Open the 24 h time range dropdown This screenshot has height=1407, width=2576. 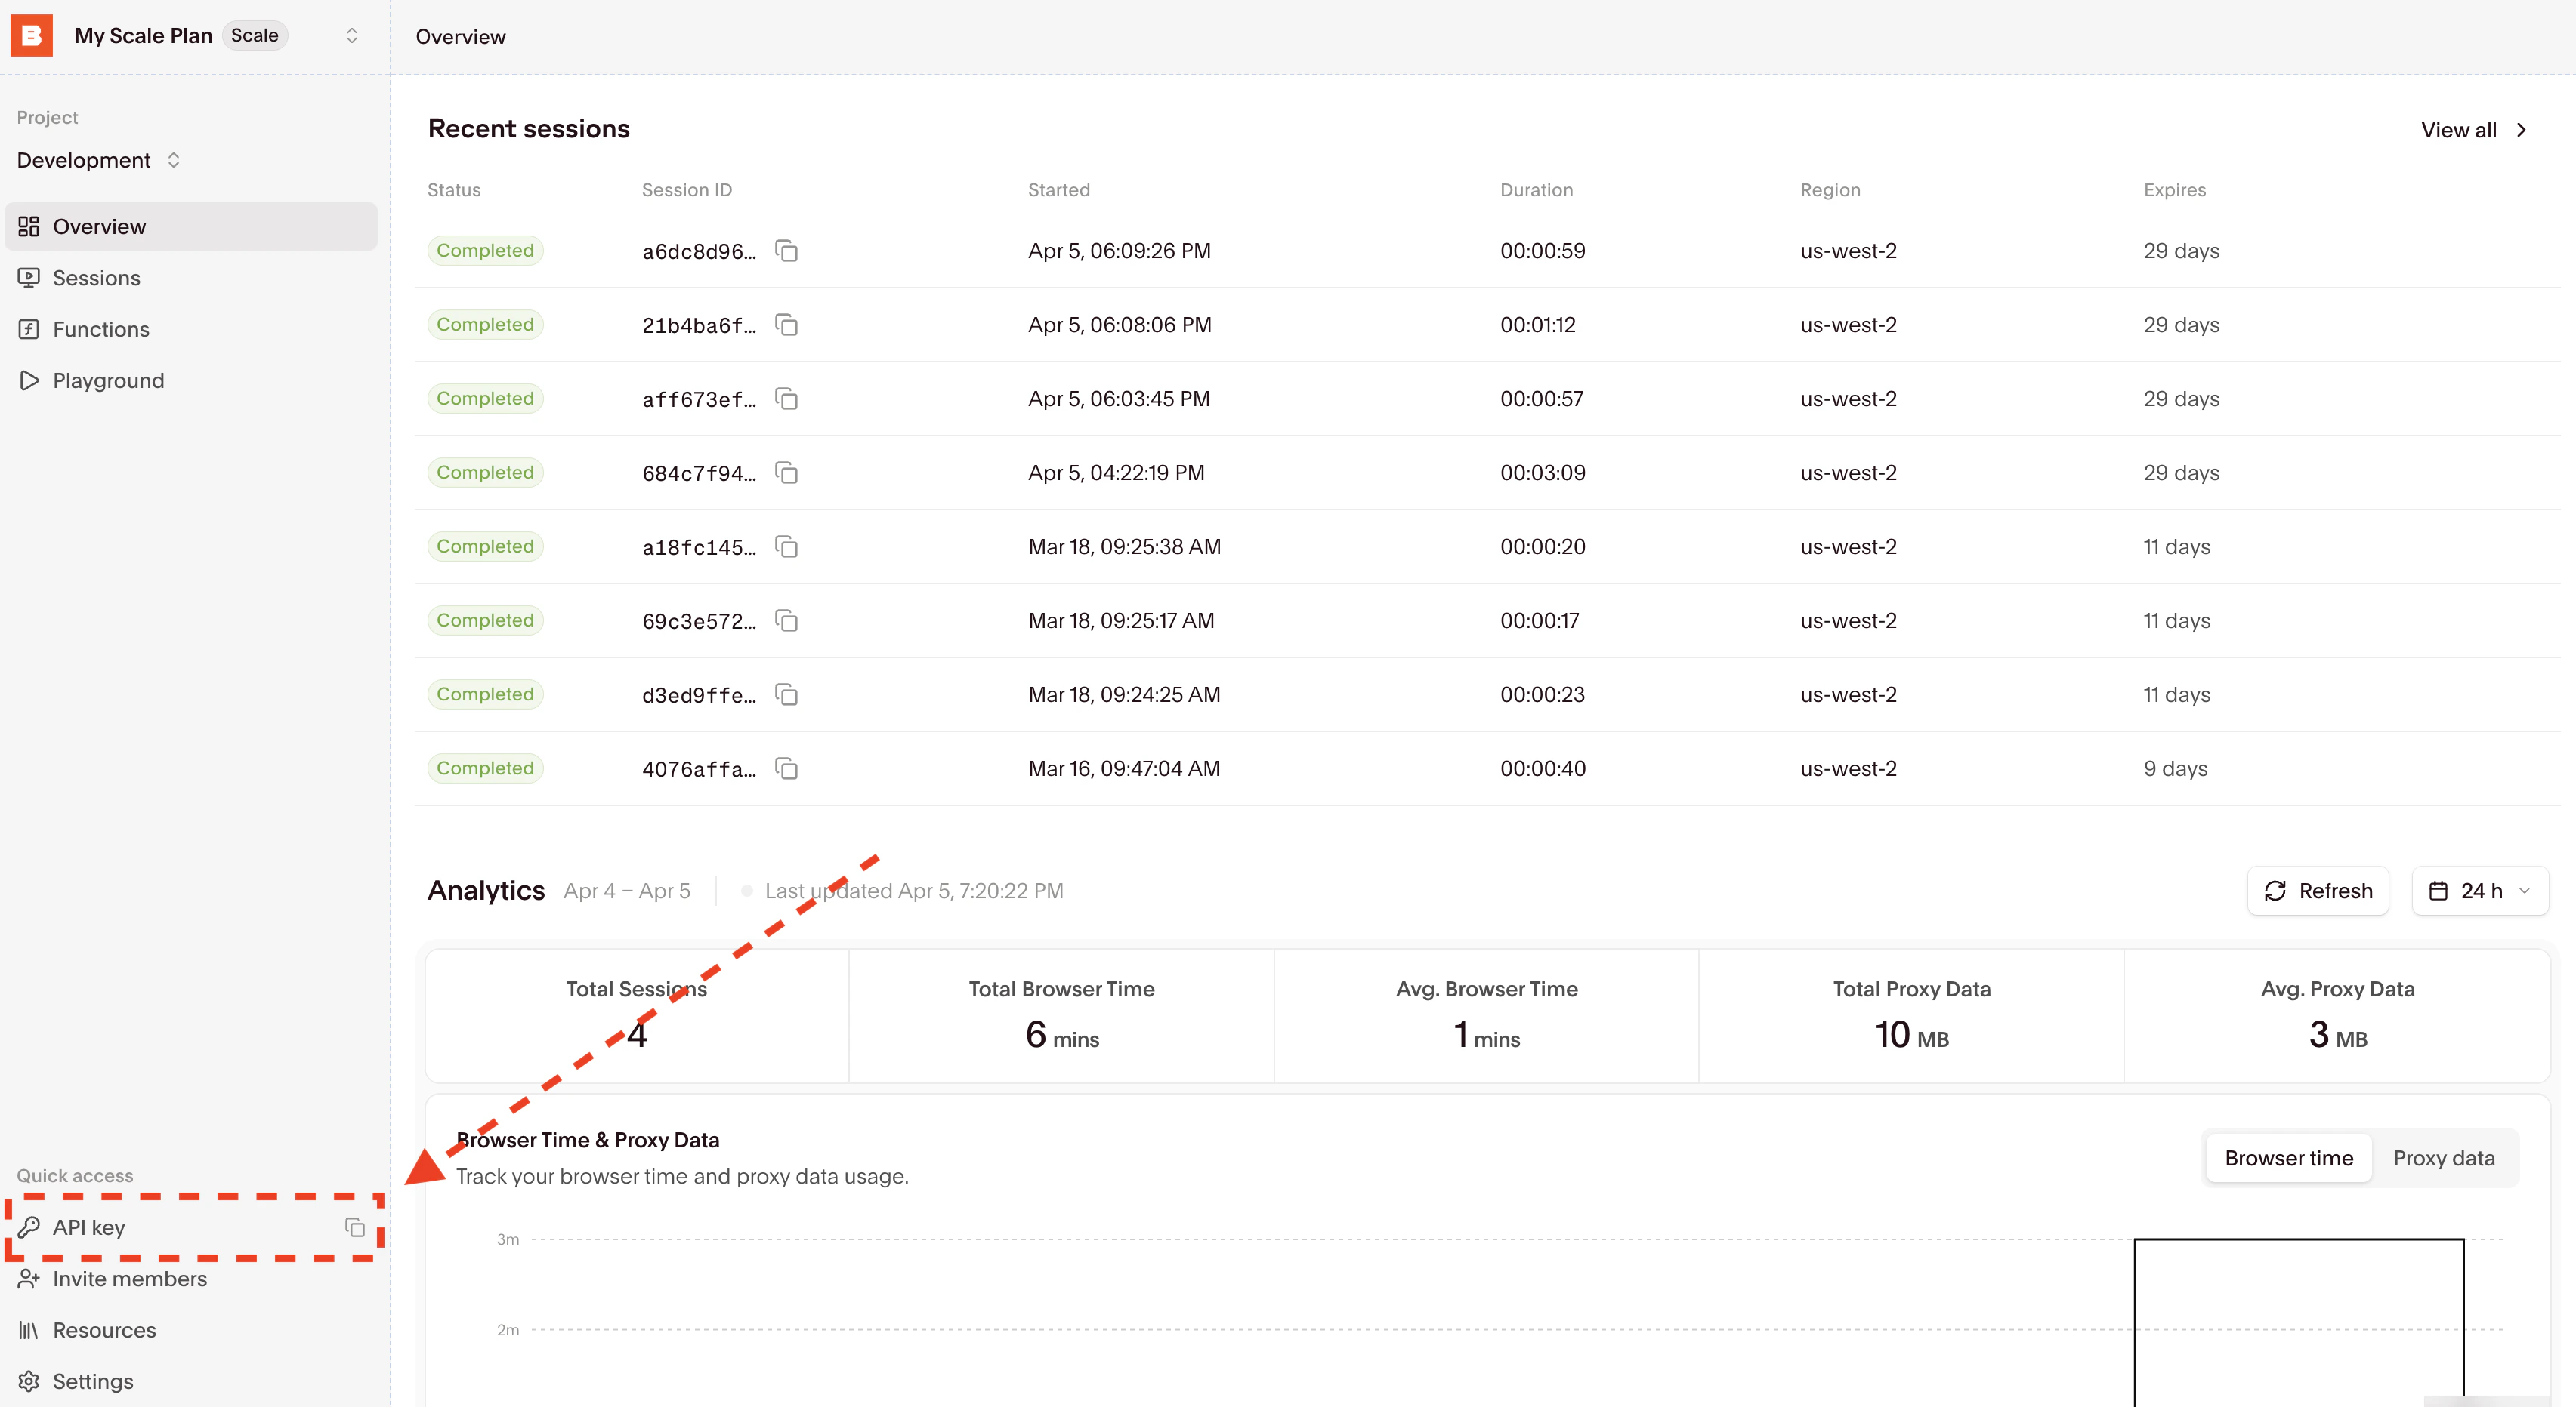coord(2480,891)
